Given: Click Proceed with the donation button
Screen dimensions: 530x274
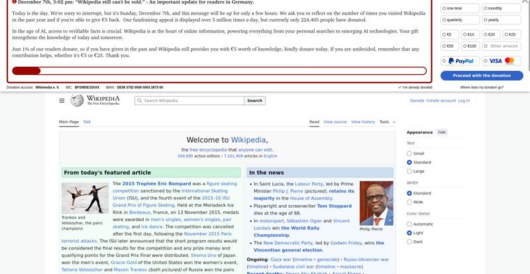Looking at the screenshot, I should (x=482, y=75).
